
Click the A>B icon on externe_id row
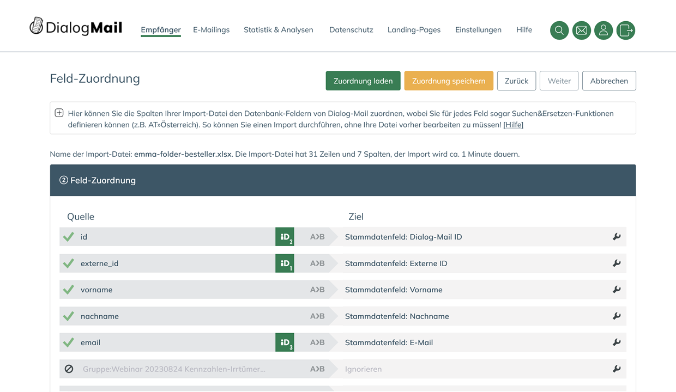pyautogui.click(x=317, y=264)
